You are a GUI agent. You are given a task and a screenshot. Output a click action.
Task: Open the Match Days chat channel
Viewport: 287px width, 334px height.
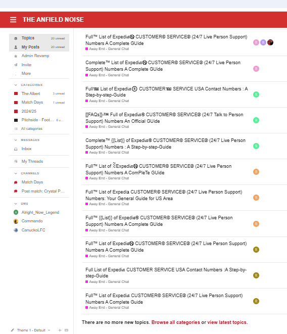(x=32, y=182)
